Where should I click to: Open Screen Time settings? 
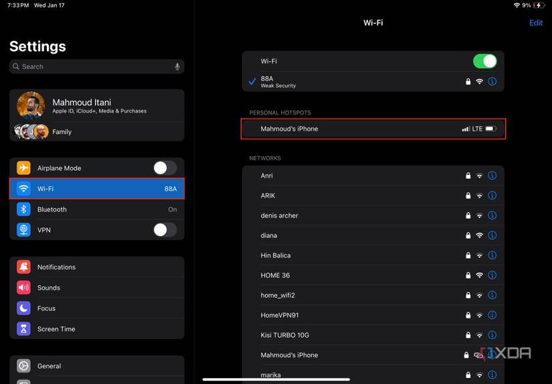[97, 328]
